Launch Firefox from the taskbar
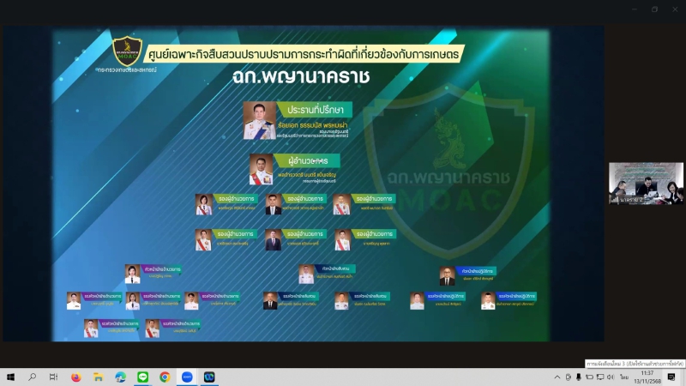This screenshot has height=386, width=686. [75, 377]
